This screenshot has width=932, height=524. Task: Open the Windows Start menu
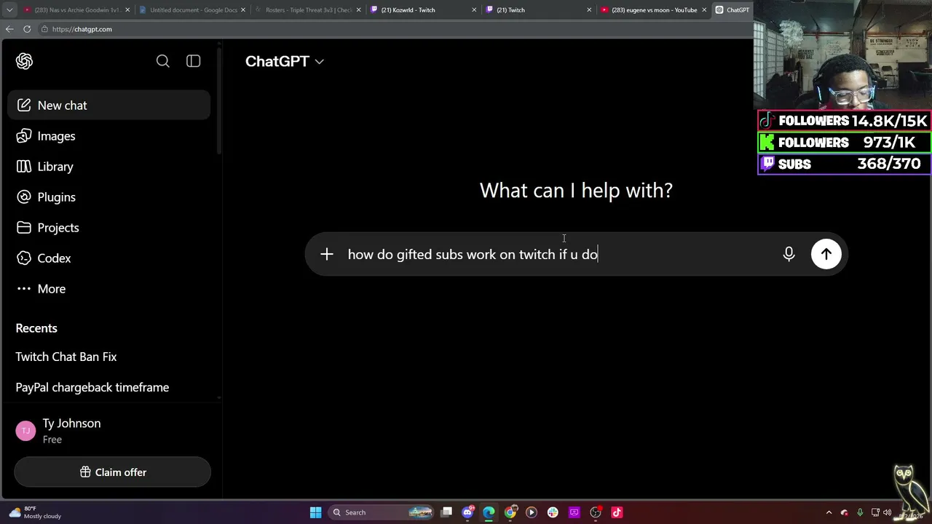(x=315, y=512)
